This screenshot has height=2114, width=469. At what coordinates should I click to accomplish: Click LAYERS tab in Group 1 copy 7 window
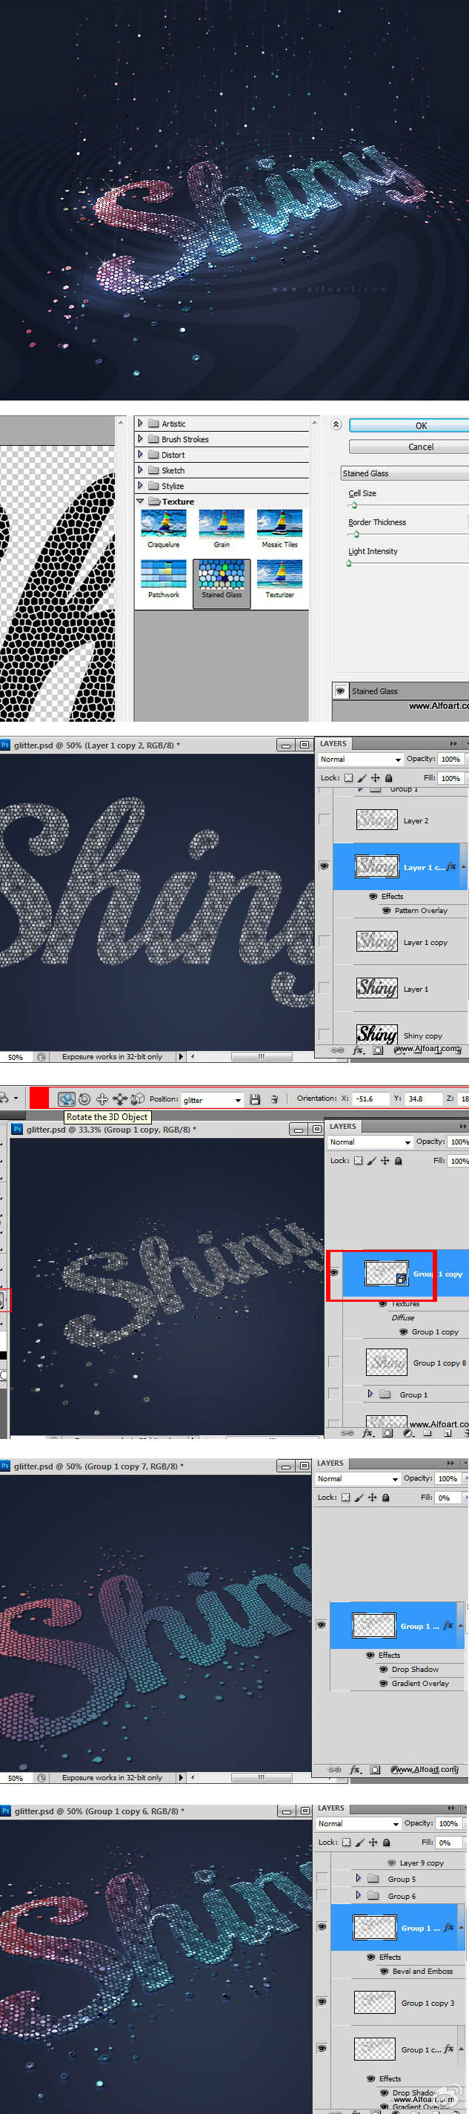point(330,1463)
